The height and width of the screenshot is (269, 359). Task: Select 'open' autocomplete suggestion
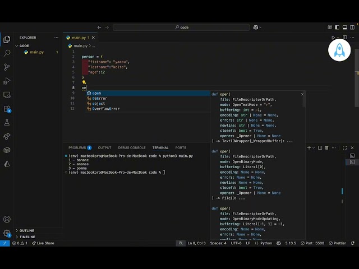(148, 94)
